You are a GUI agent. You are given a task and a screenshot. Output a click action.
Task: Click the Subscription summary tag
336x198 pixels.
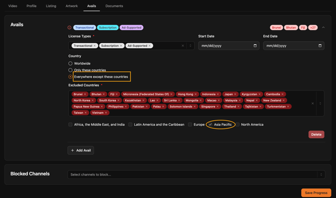coord(108,28)
